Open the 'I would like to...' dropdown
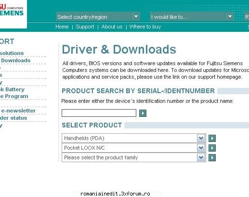 tap(192, 17)
